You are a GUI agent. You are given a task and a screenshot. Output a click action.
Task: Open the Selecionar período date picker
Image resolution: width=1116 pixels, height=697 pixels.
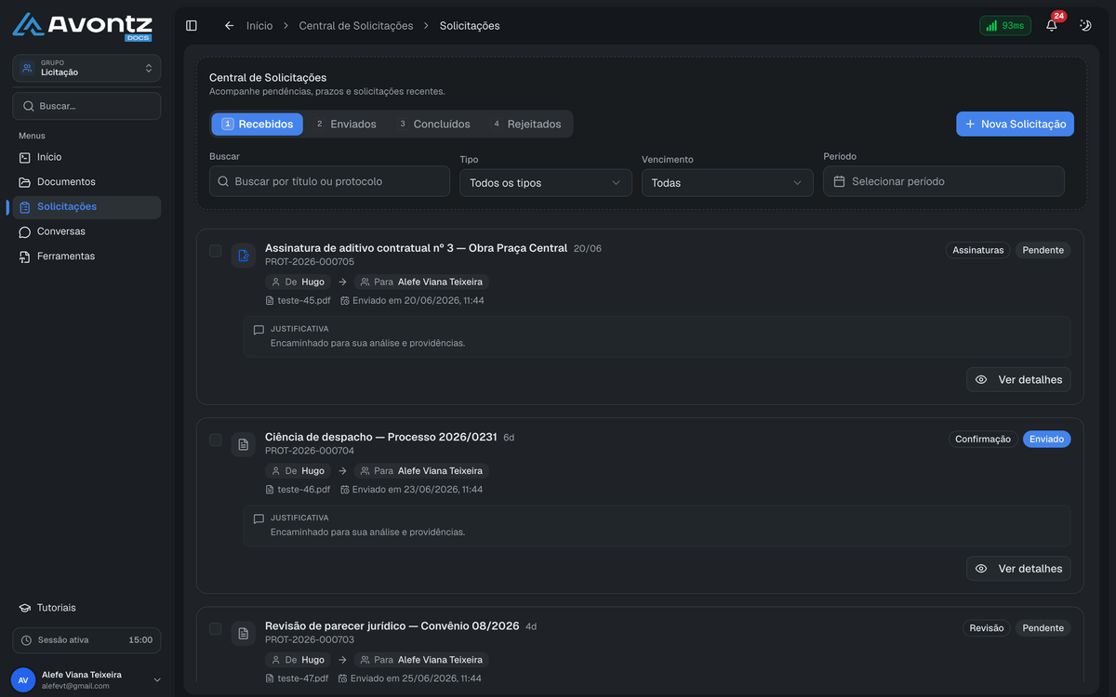point(944,181)
